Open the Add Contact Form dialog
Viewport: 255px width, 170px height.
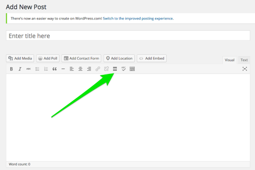pyautogui.click(x=81, y=58)
